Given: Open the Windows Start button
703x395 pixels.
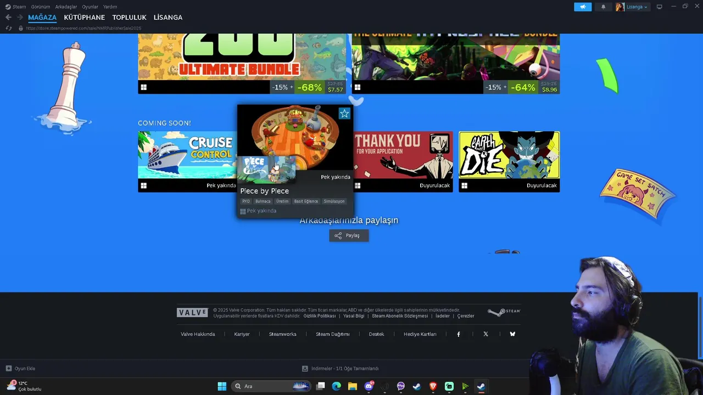Looking at the screenshot, I should pos(222,386).
